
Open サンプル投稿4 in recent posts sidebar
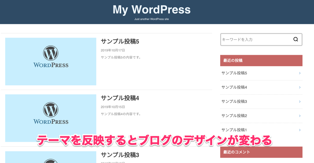tap(234, 87)
